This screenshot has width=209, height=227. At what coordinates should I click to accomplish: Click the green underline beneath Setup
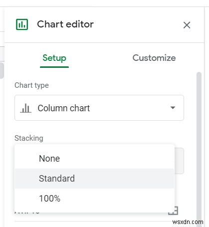(54, 67)
